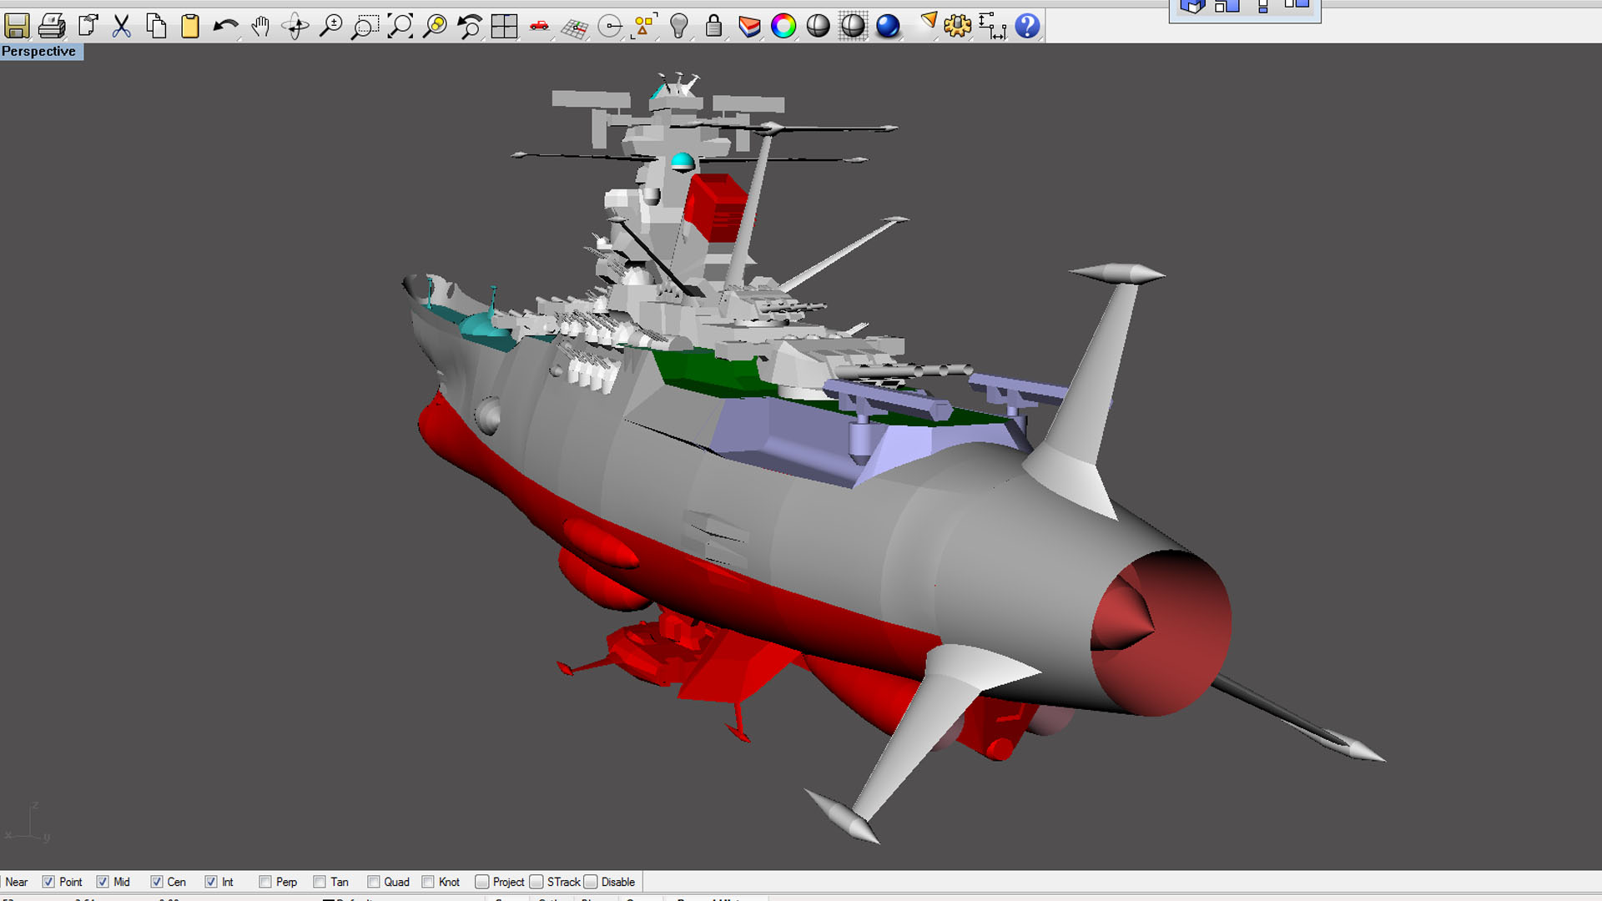This screenshot has width=1602, height=901.
Task: Uncheck the Point osnap checkbox
Action: coord(48,882)
